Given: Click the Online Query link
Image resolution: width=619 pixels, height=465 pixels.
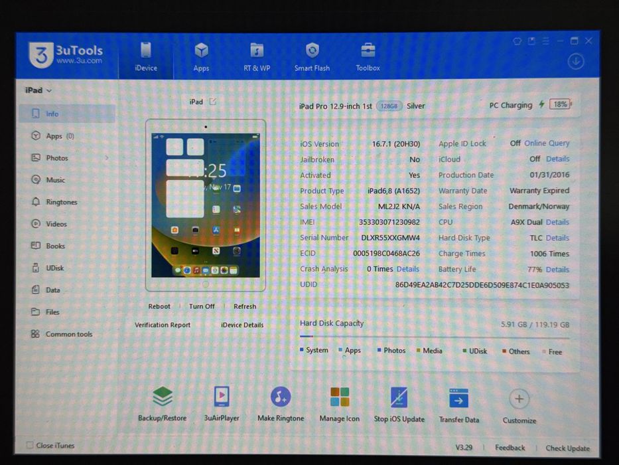Looking at the screenshot, I should point(547,143).
